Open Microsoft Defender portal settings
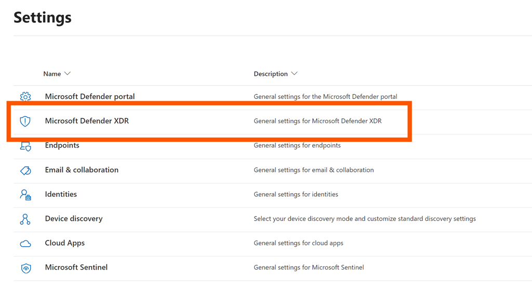The image size is (532, 295). click(89, 97)
